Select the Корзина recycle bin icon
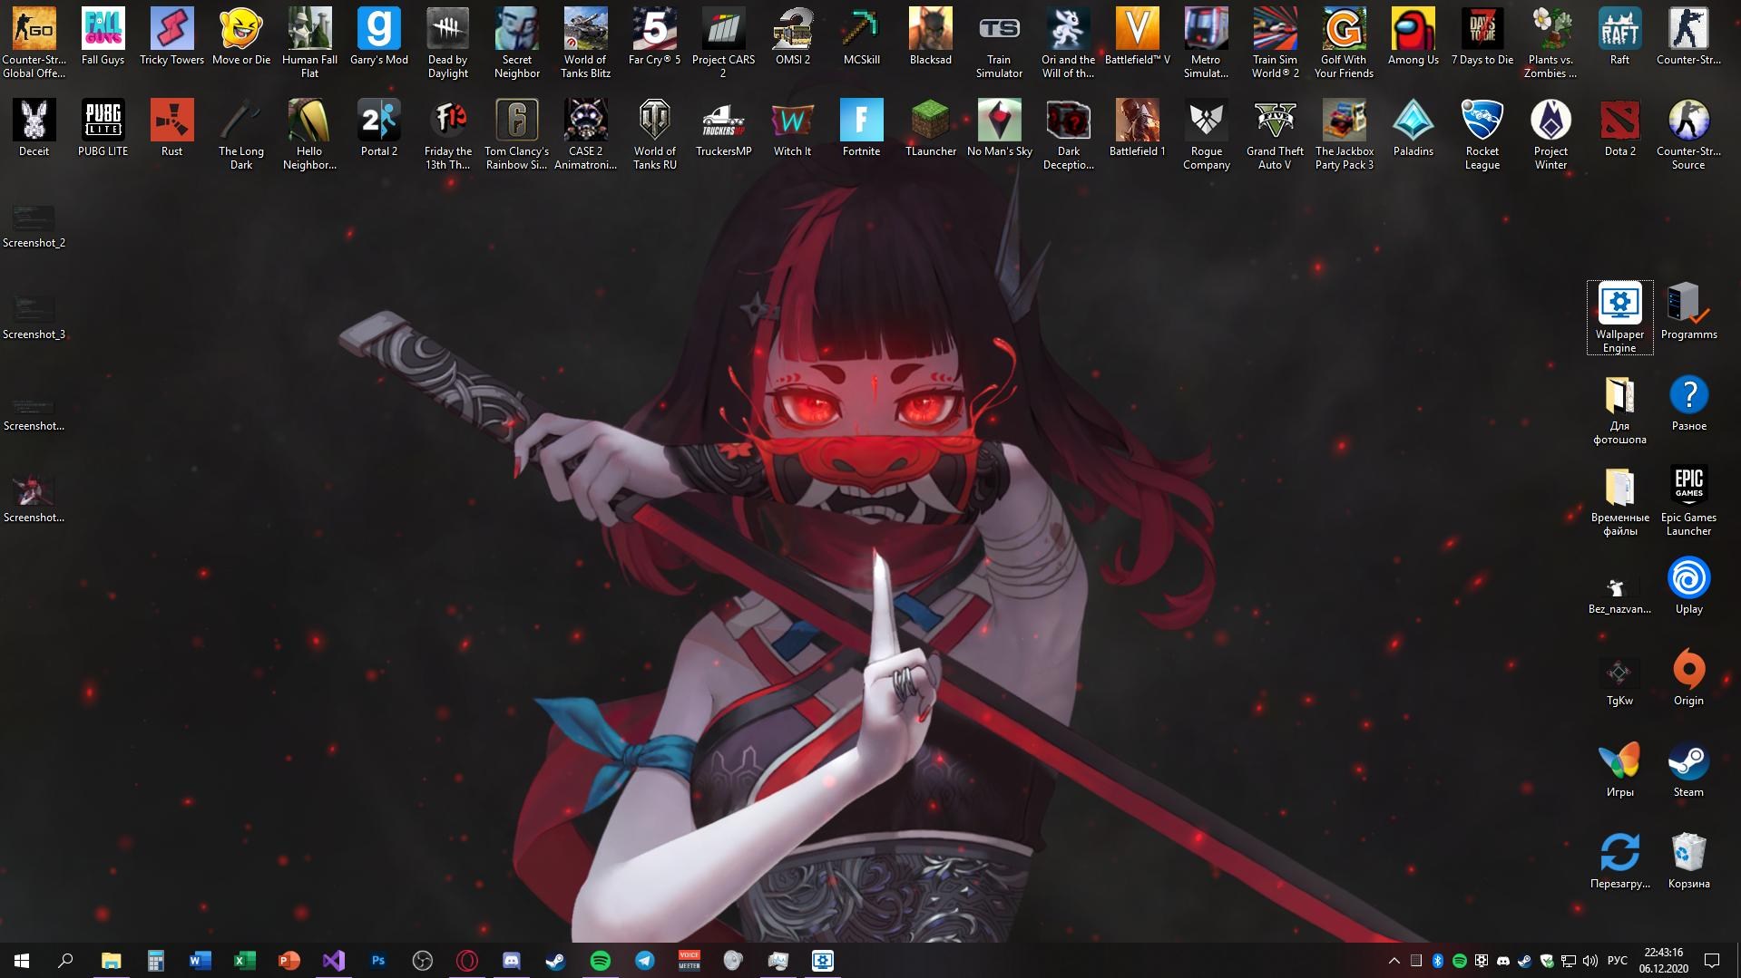 click(1688, 861)
